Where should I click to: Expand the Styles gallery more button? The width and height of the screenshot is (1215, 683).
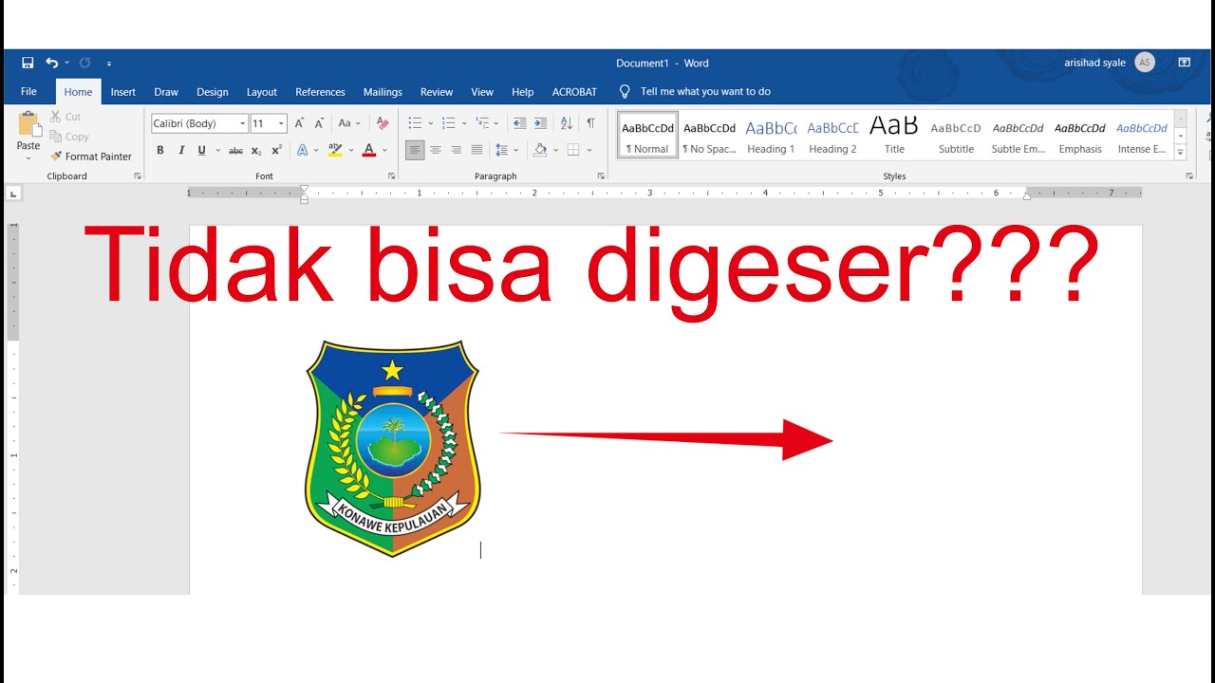tap(1181, 152)
